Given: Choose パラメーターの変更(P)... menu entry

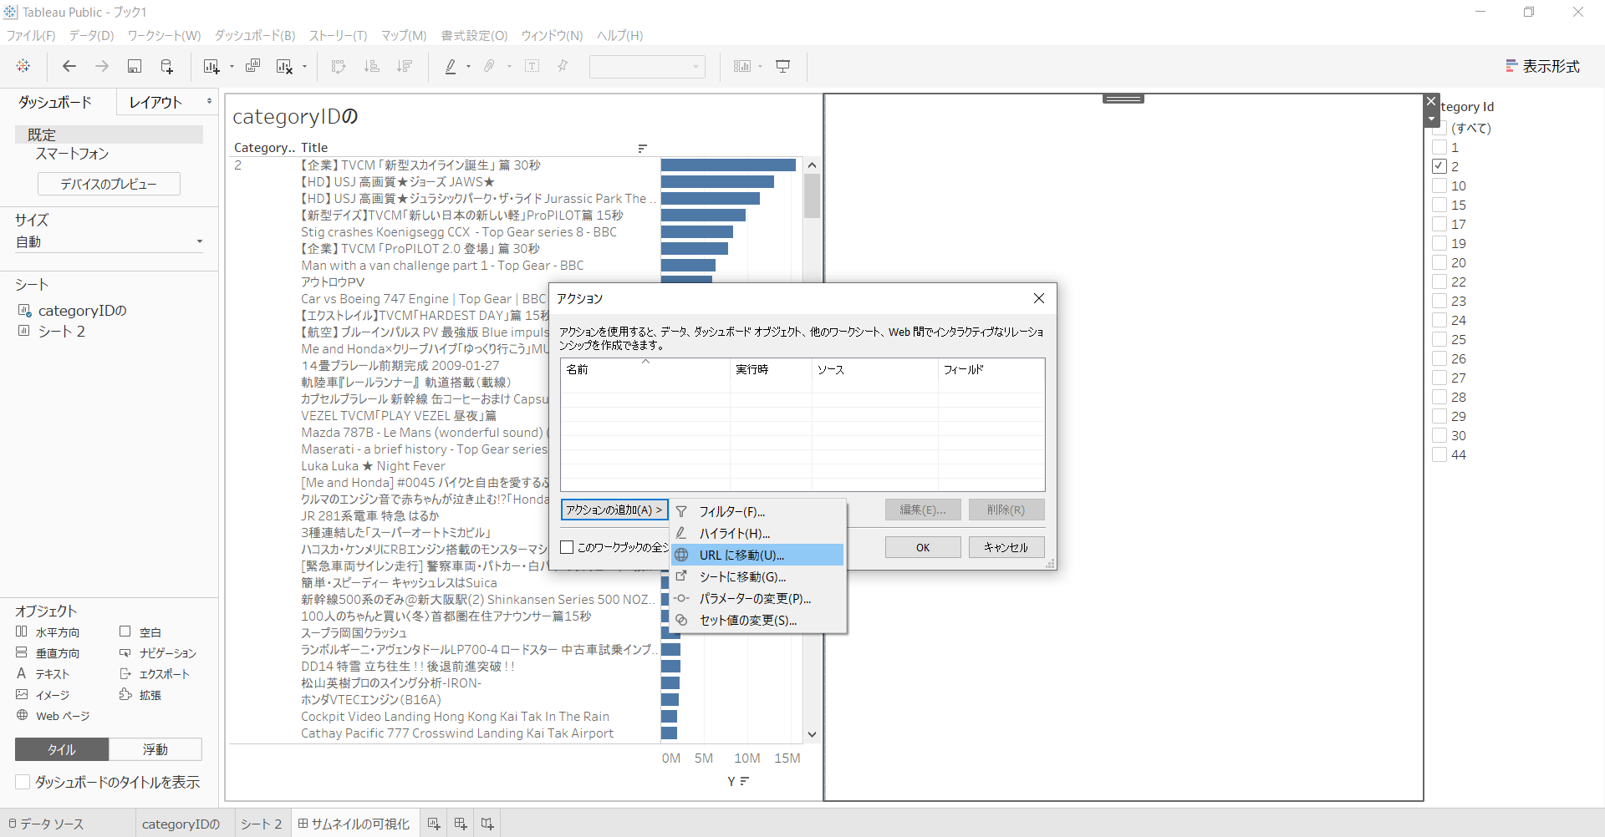Looking at the screenshot, I should click(x=758, y=598).
